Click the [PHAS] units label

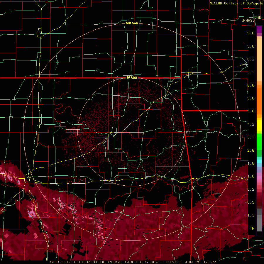[x=248, y=20]
